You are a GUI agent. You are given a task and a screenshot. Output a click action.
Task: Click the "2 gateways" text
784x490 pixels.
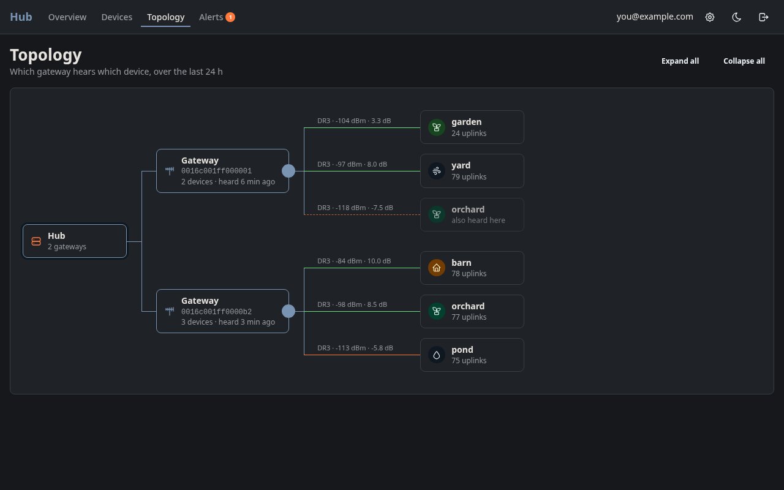[67, 247]
